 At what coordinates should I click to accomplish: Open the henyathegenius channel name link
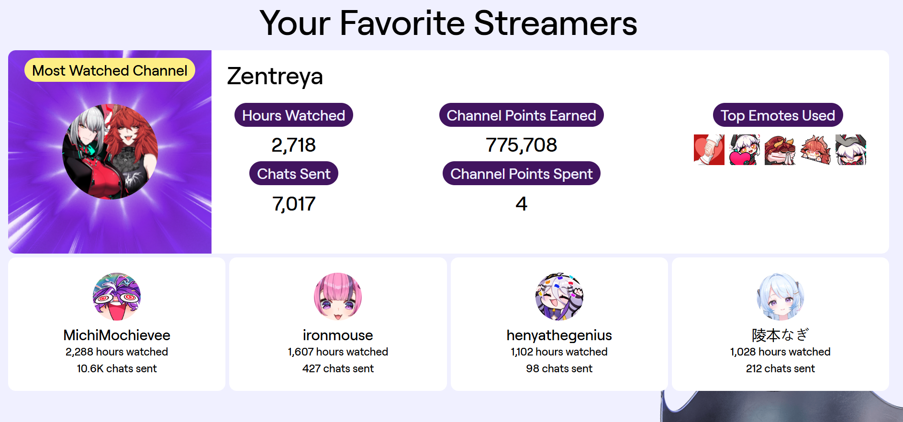[559, 335]
